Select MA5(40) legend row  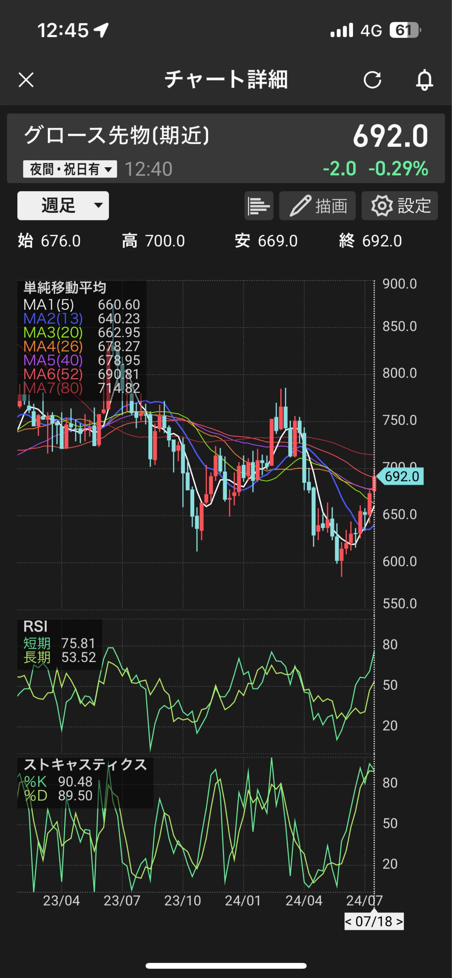tap(81, 360)
